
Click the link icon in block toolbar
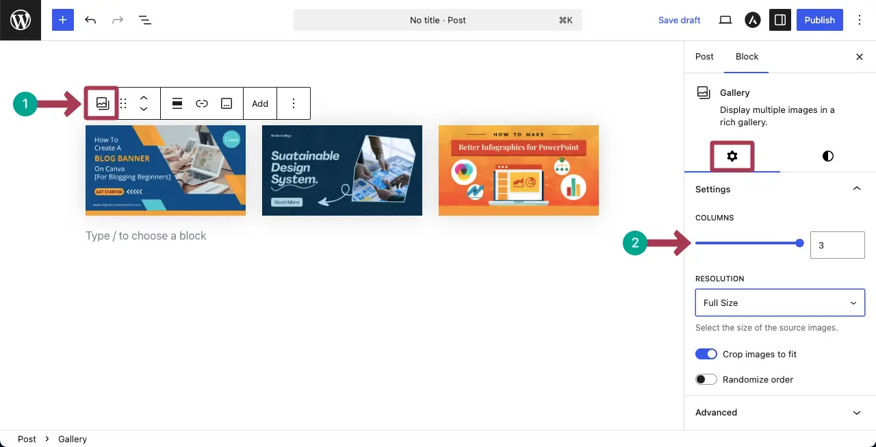tap(202, 104)
